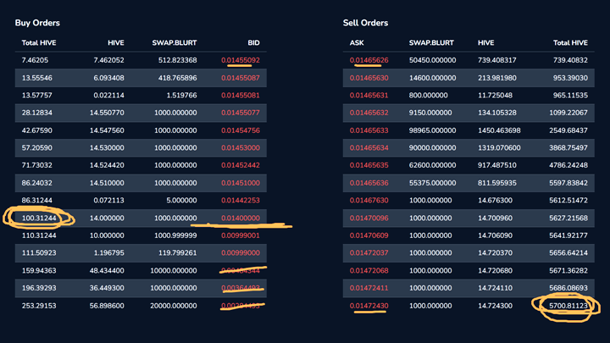Select the underlined 0.01400000 bid
Screen dimensions: 610x343
coord(241,218)
